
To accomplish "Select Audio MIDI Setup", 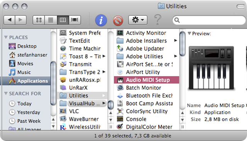I will coord(147,80).
